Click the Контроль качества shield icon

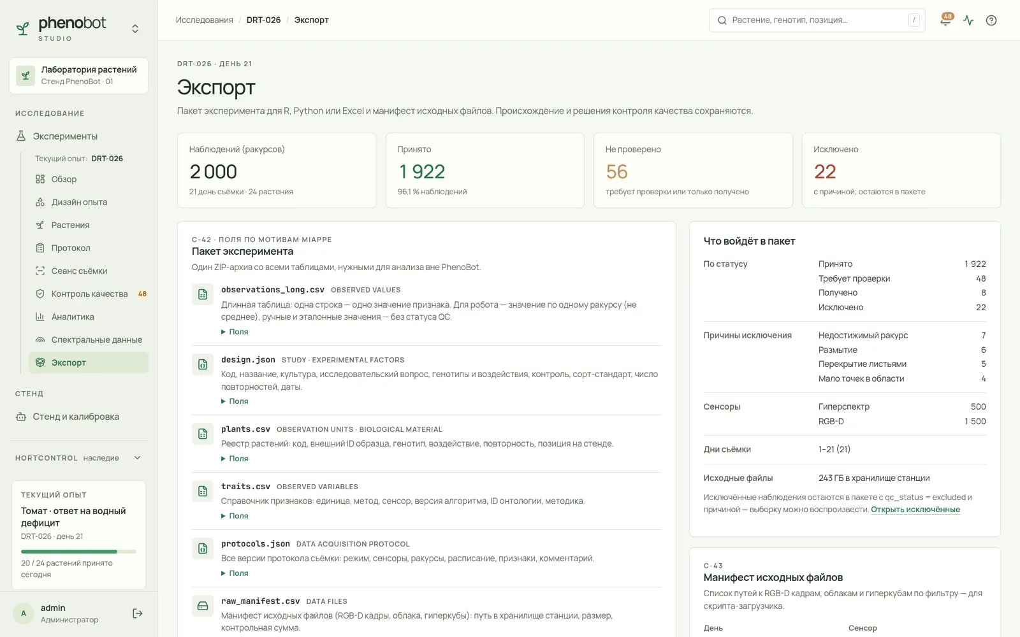coord(40,294)
